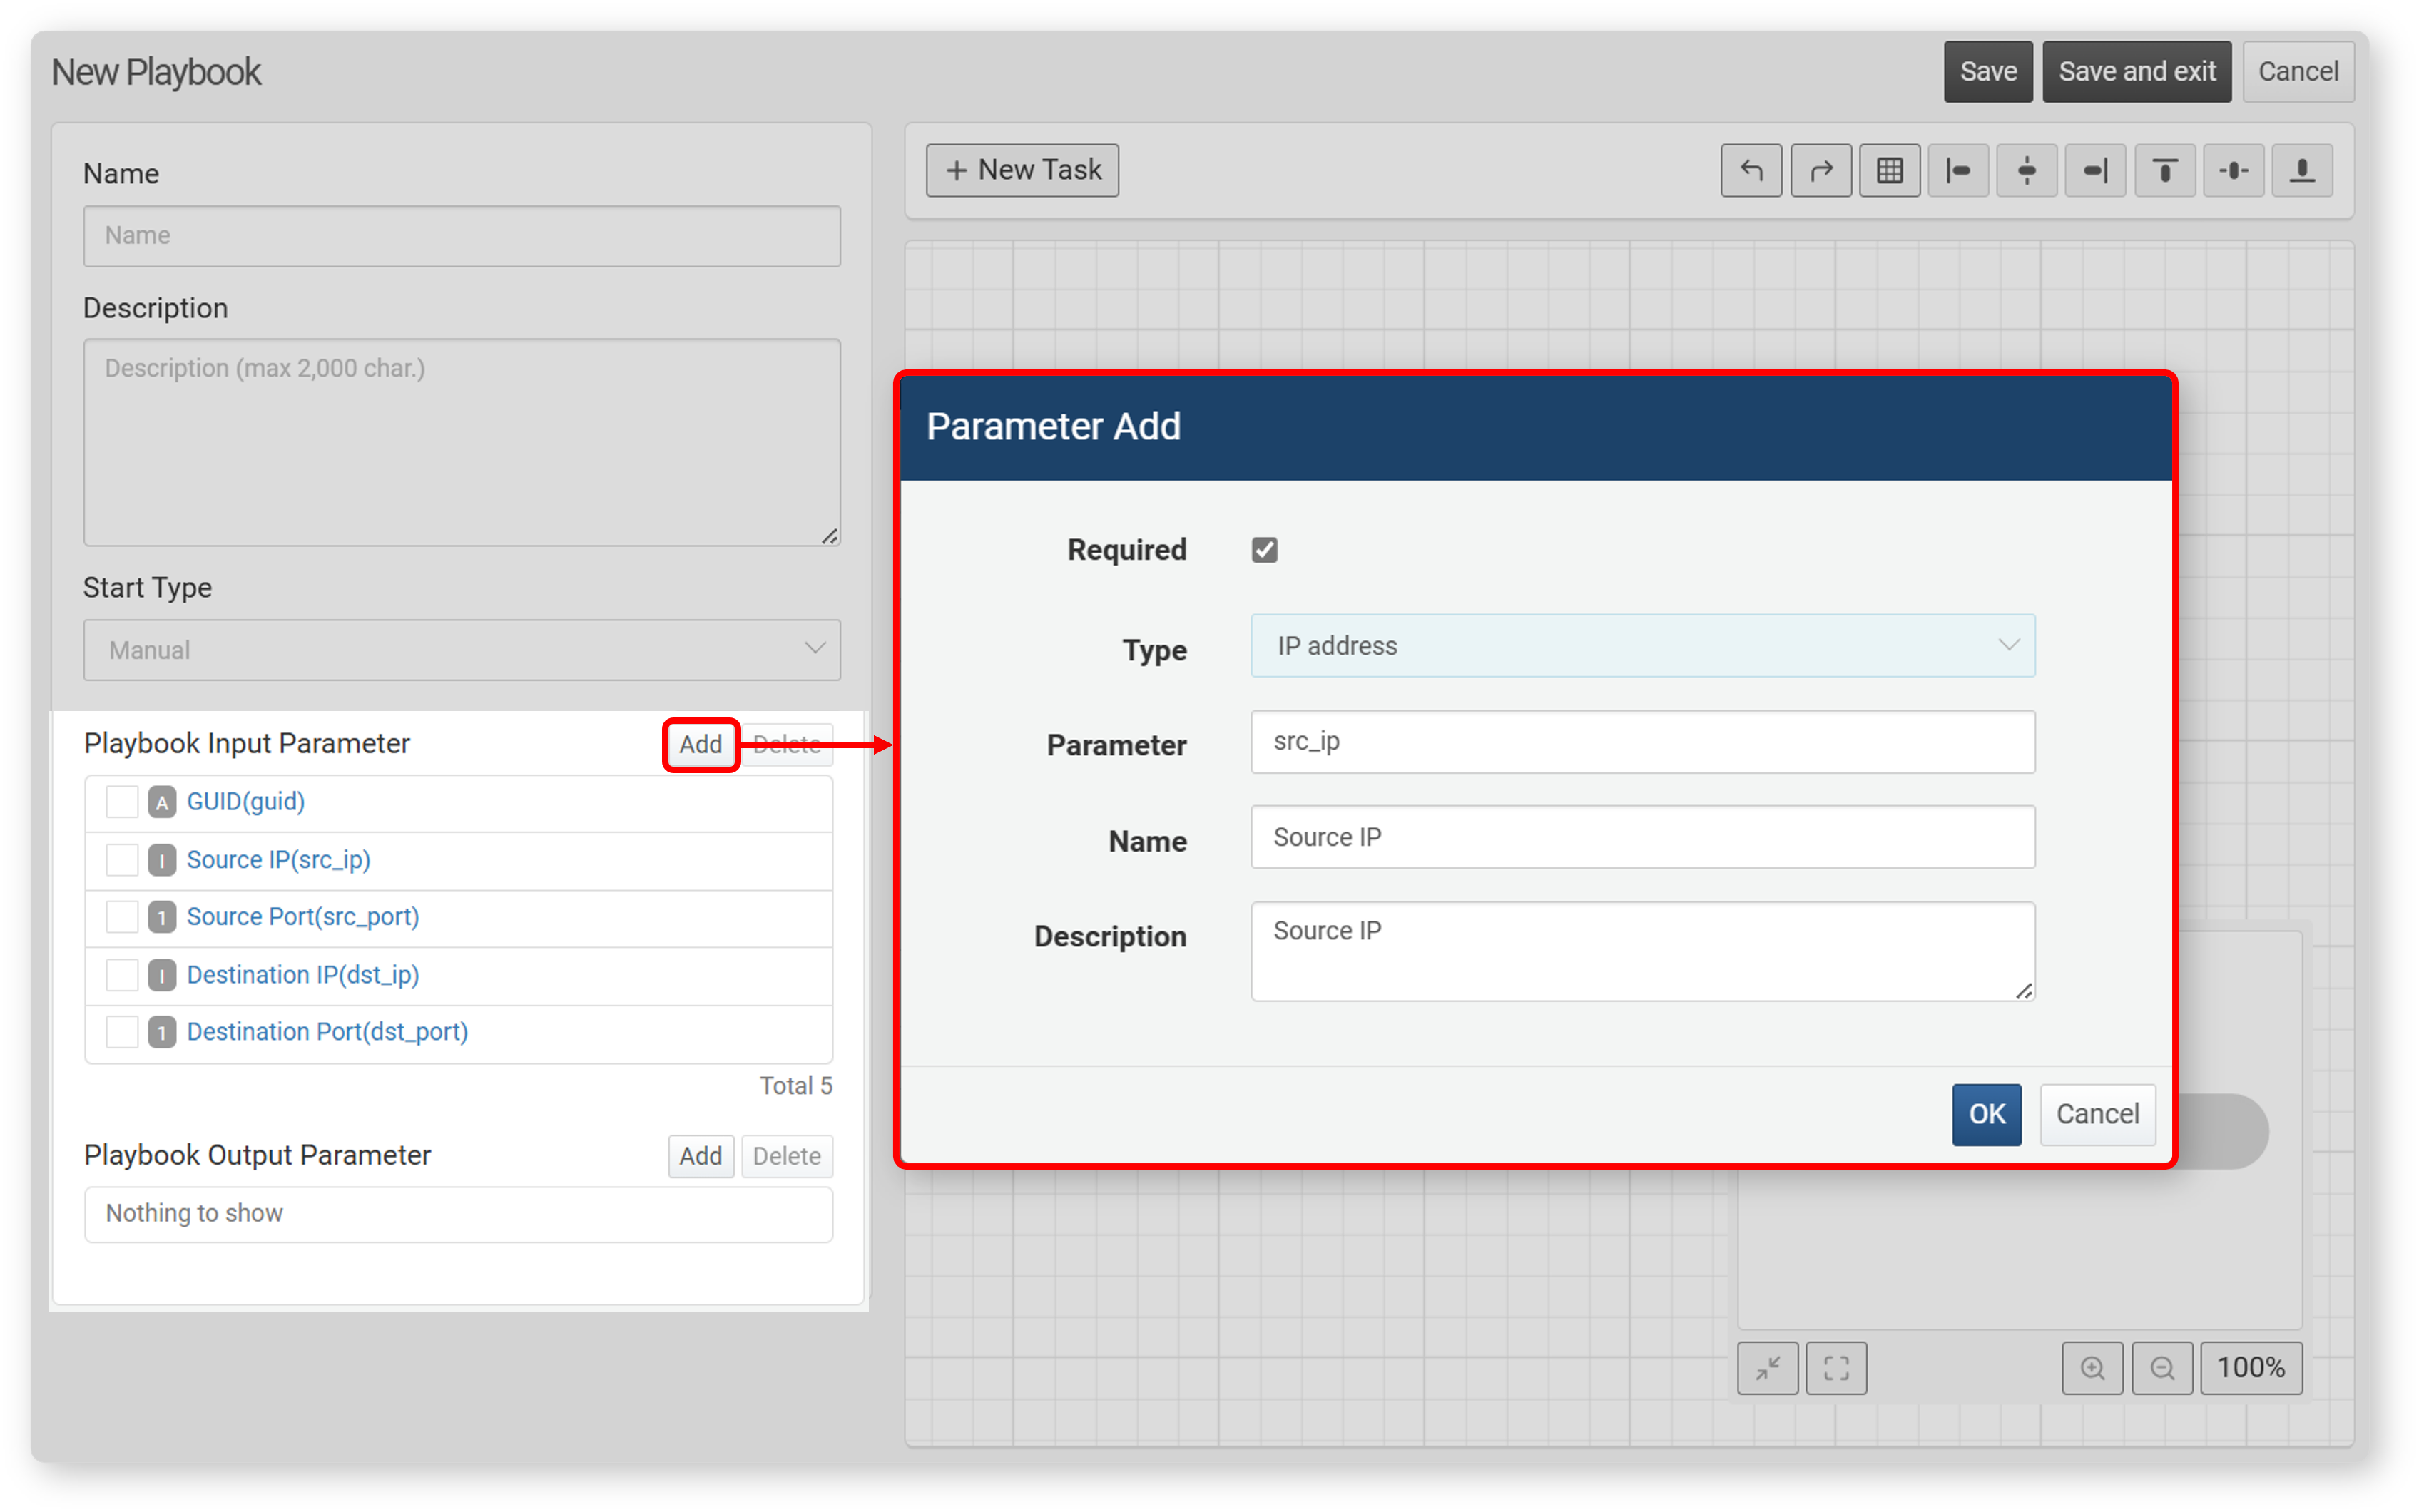Image resolution: width=2419 pixels, height=1512 pixels.
Task: Focus the playbook Description textarea
Action: [462, 443]
